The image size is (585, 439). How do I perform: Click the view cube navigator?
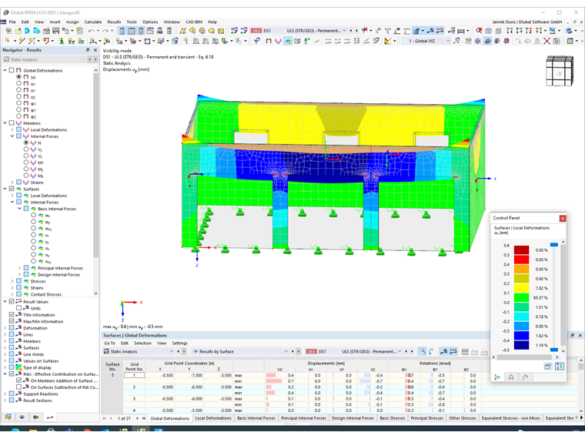pos(560,71)
